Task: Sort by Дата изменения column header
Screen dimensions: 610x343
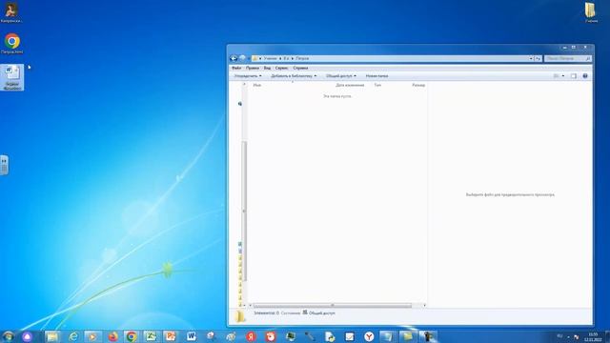Action: tap(350, 85)
